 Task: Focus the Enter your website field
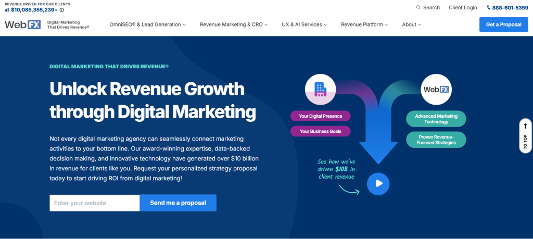[x=94, y=203]
